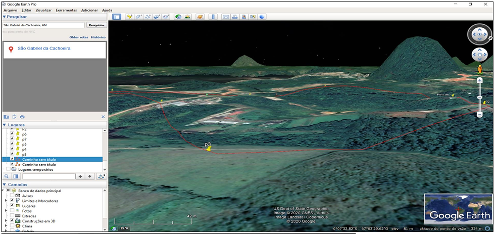The height and width of the screenshot is (235, 495).
Task: Collapse the Pesquisar panel header
Action: [x=5, y=17]
